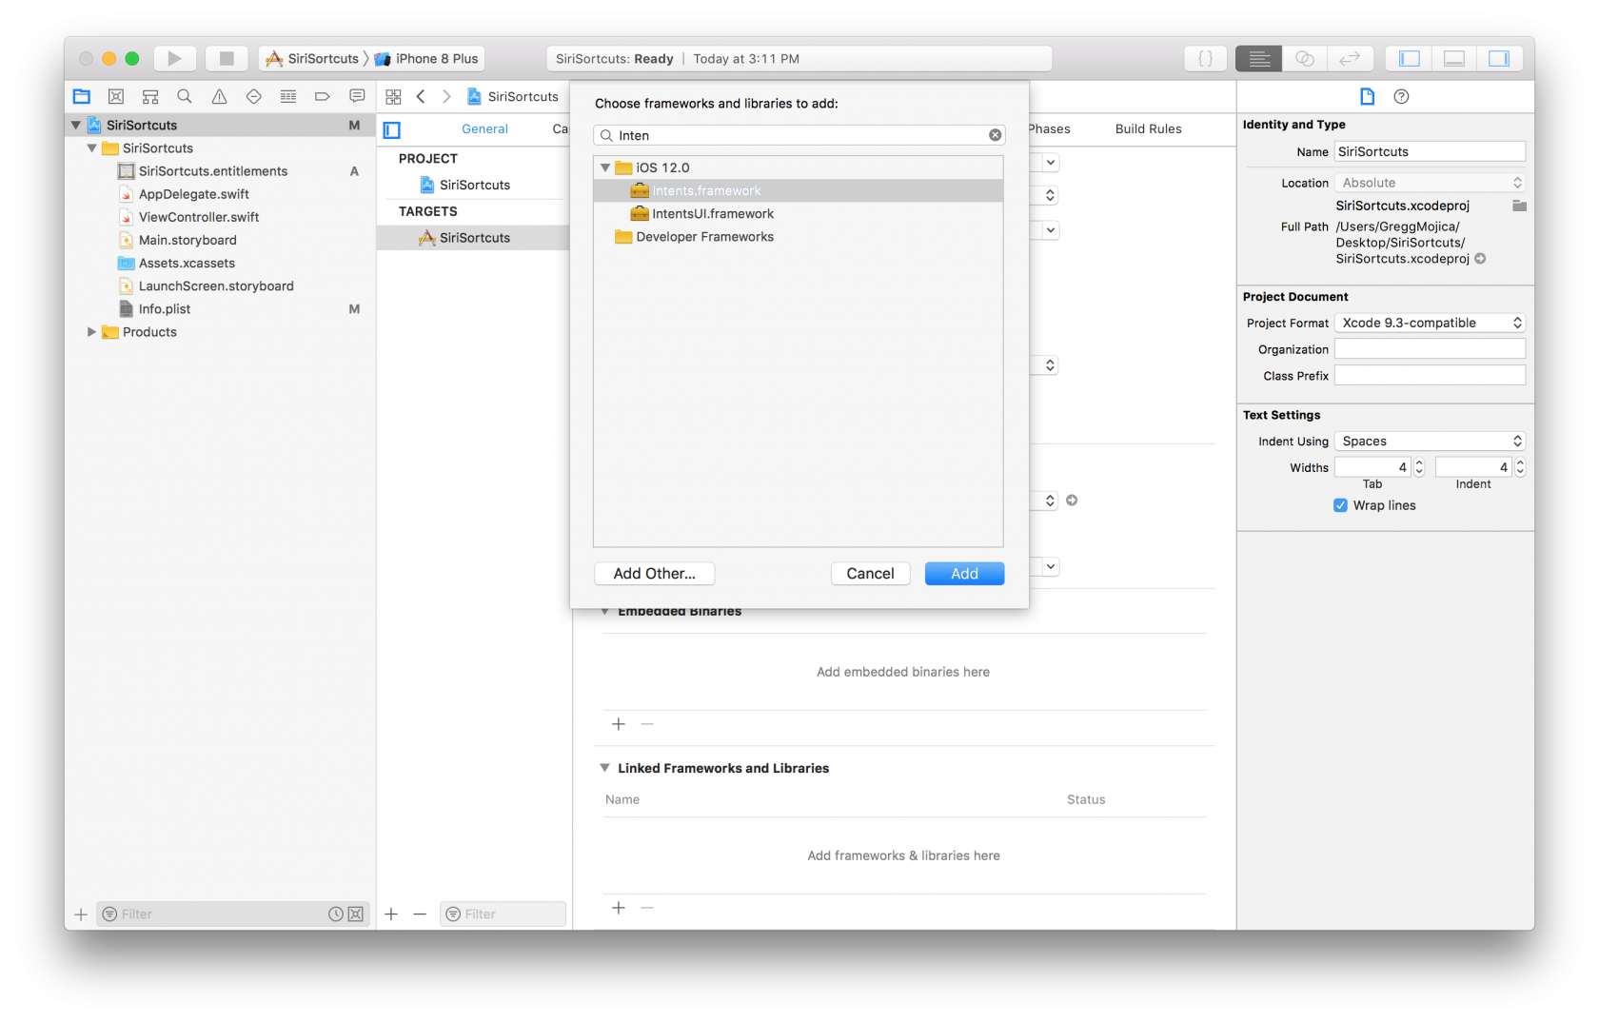1599x1022 pixels.
Task: Open the Project Format dropdown
Action: (x=1429, y=323)
